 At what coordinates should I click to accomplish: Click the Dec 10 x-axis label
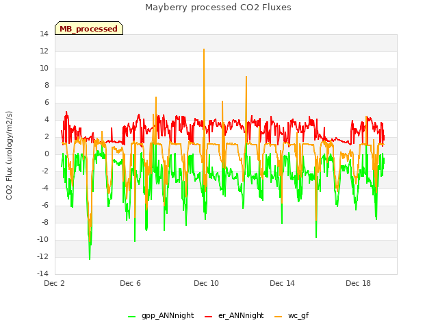point(206,283)
